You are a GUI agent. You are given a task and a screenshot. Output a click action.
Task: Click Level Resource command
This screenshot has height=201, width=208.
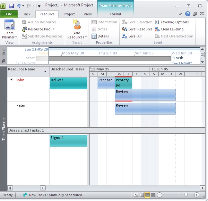coord(137,29)
